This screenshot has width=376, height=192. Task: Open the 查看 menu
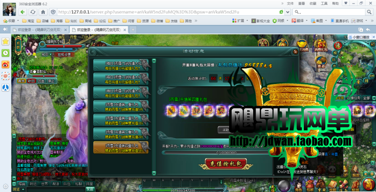[301, 3]
